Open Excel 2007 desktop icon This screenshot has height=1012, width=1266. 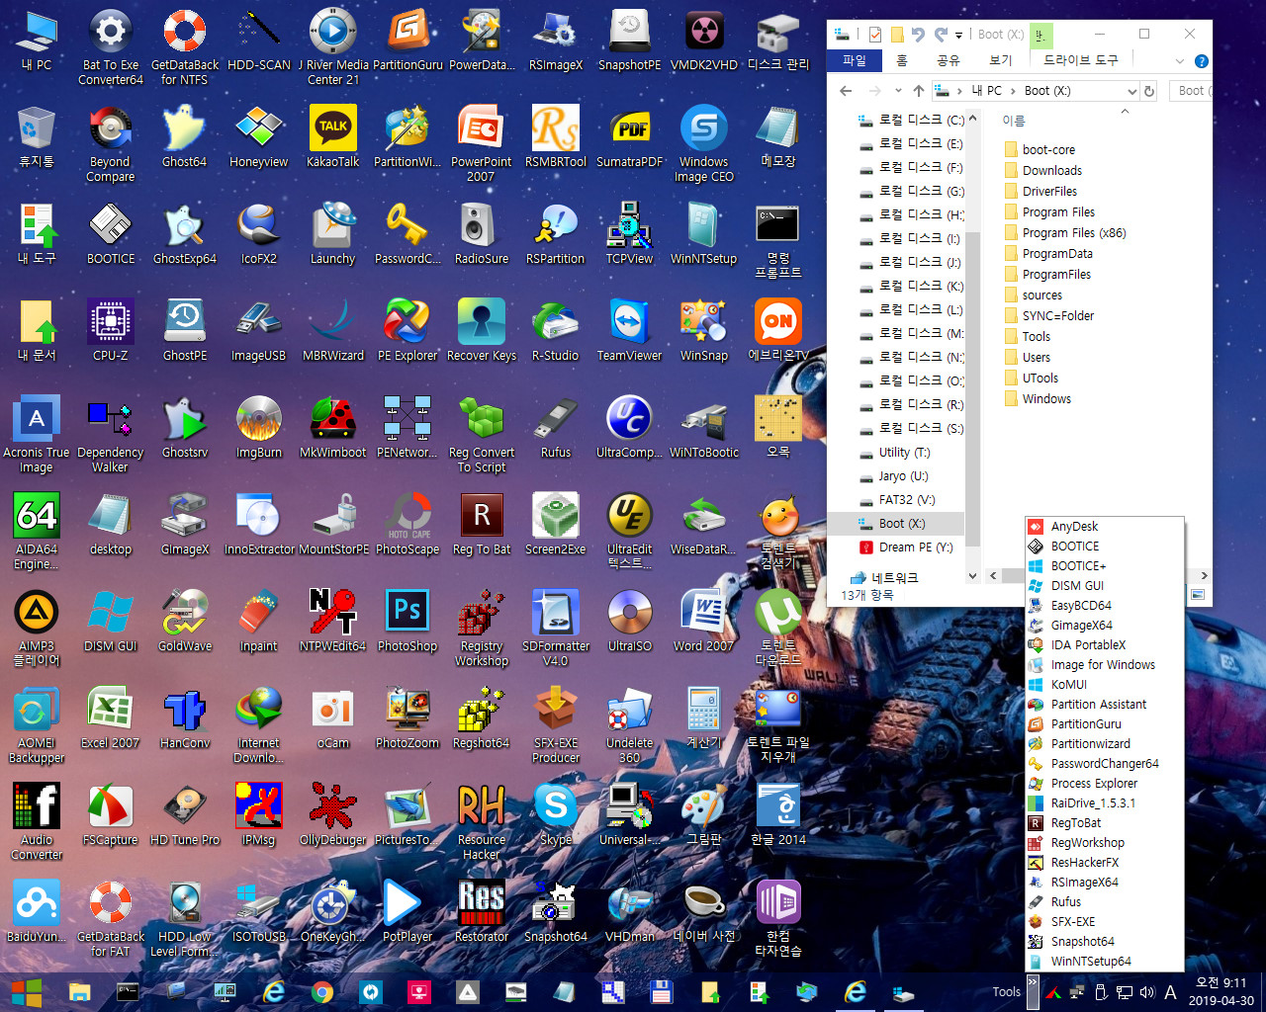pyautogui.click(x=111, y=718)
